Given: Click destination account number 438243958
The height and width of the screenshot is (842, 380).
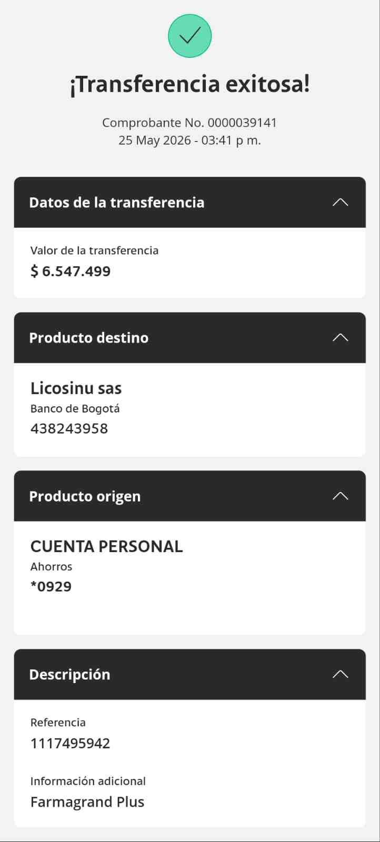Looking at the screenshot, I should (69, 428).
